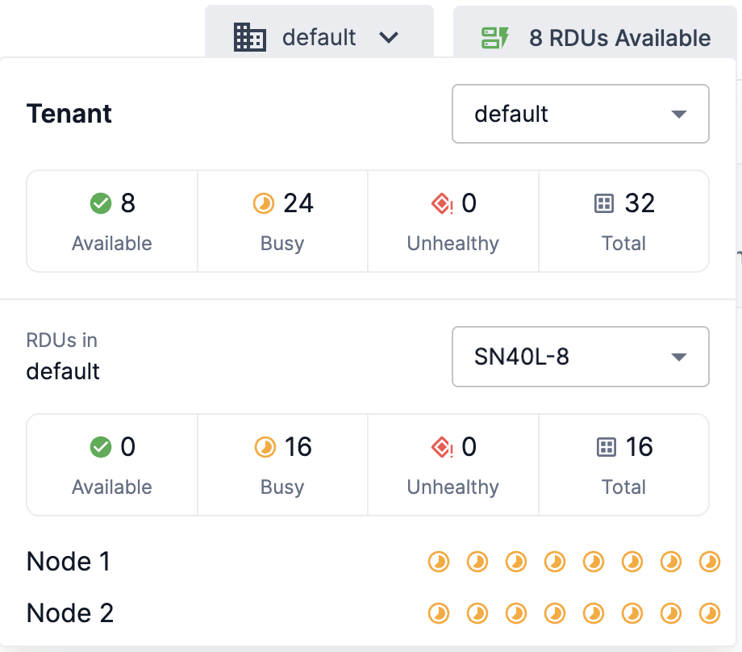Image resolution: width=742 pixels, height=652 pixels.
Task: Open the Tenant dropdown showing default
Action: point(580,114)
